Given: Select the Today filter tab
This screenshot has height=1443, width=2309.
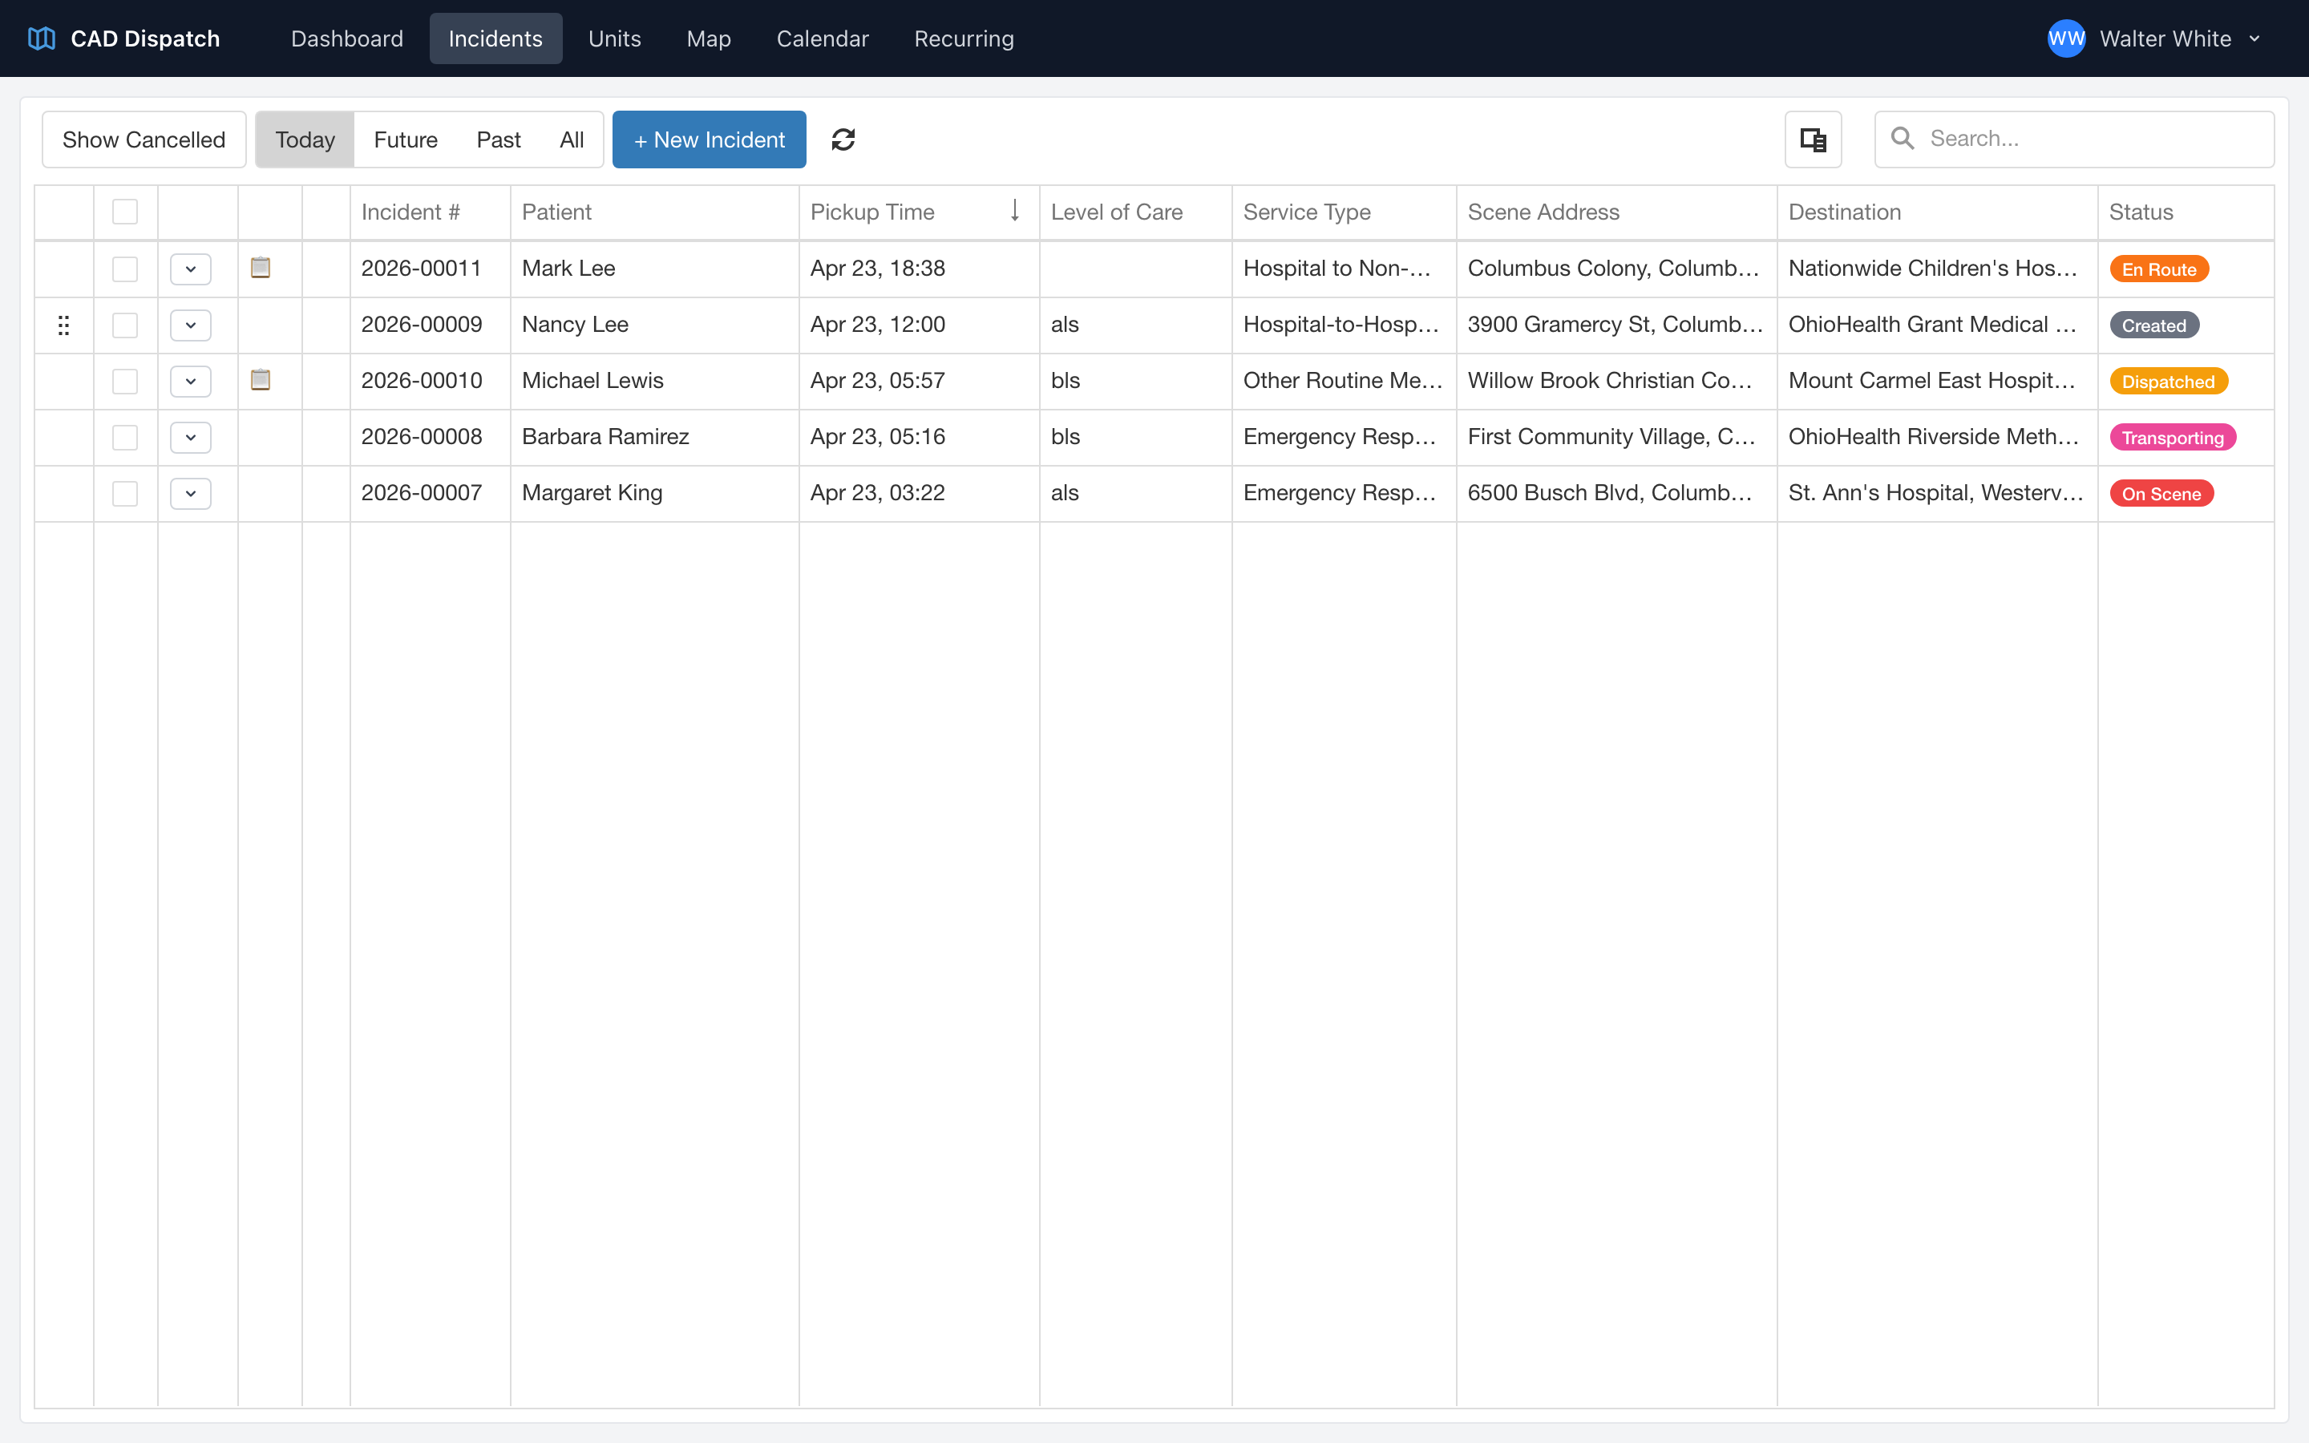Looking at the screenshot, I should 305,139.
